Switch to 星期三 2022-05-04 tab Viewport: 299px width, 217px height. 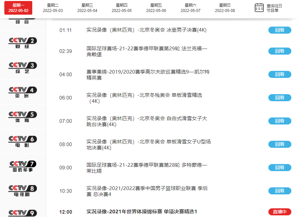pos(87,8)
